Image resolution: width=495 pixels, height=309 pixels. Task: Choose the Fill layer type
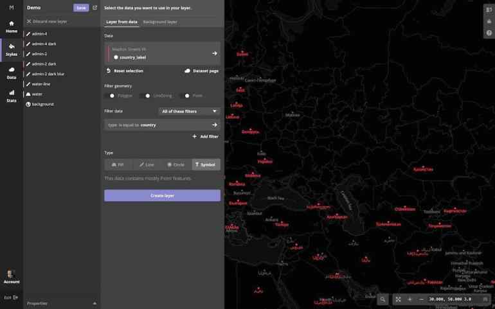[x=118, y=164]
